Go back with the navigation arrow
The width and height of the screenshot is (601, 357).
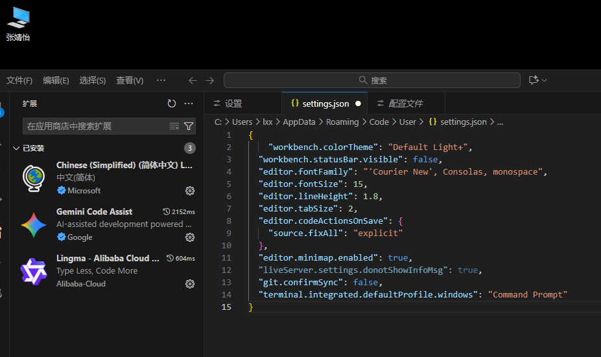[193, 80]
